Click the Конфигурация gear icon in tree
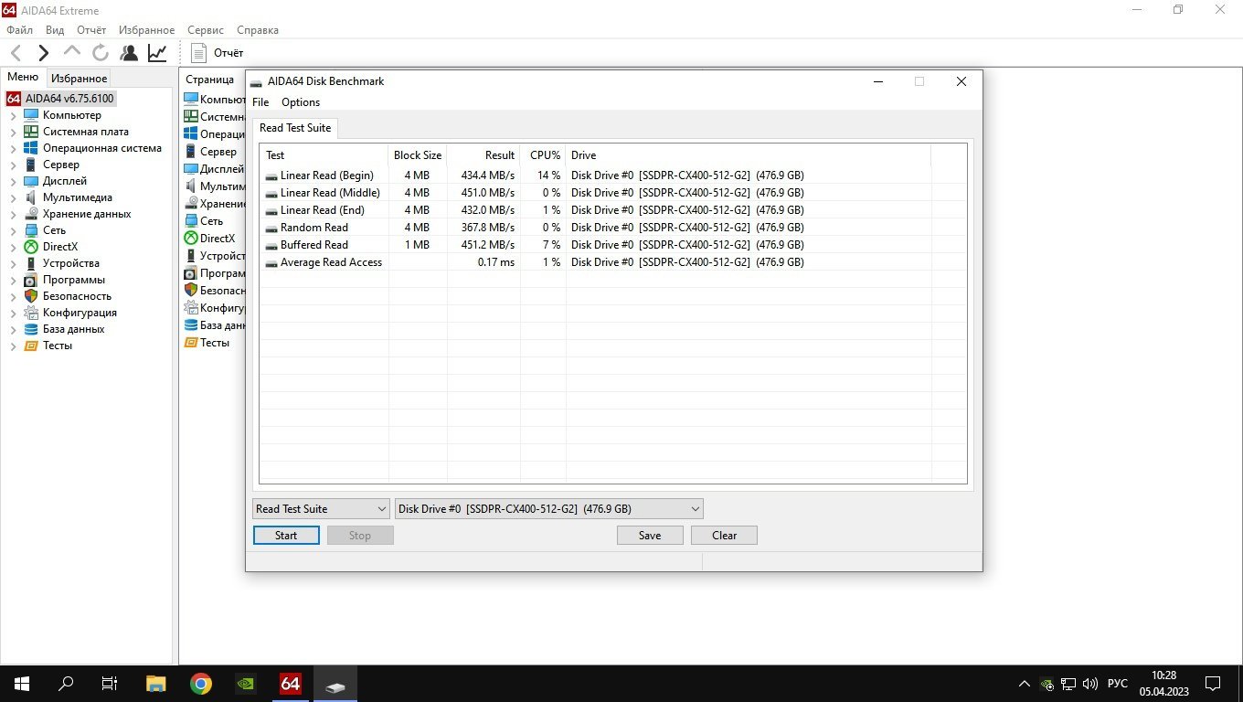Image resolution: width=1243 pixels, height=702 pixels. pos(31,313)
